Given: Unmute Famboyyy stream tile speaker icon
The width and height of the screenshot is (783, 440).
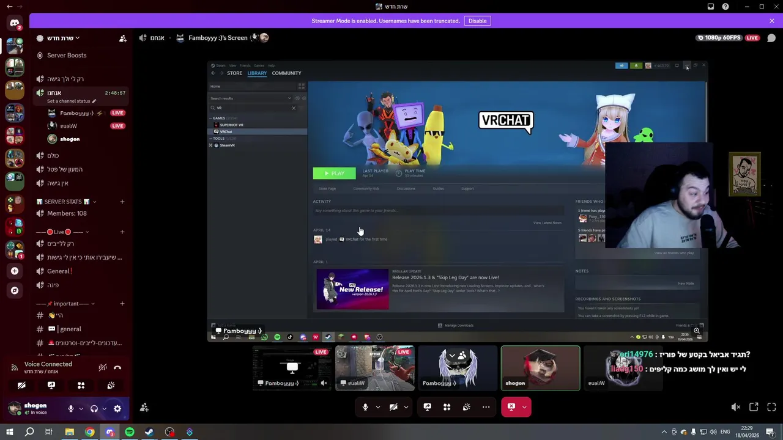Looking at the screenshot, I should 324,383.
